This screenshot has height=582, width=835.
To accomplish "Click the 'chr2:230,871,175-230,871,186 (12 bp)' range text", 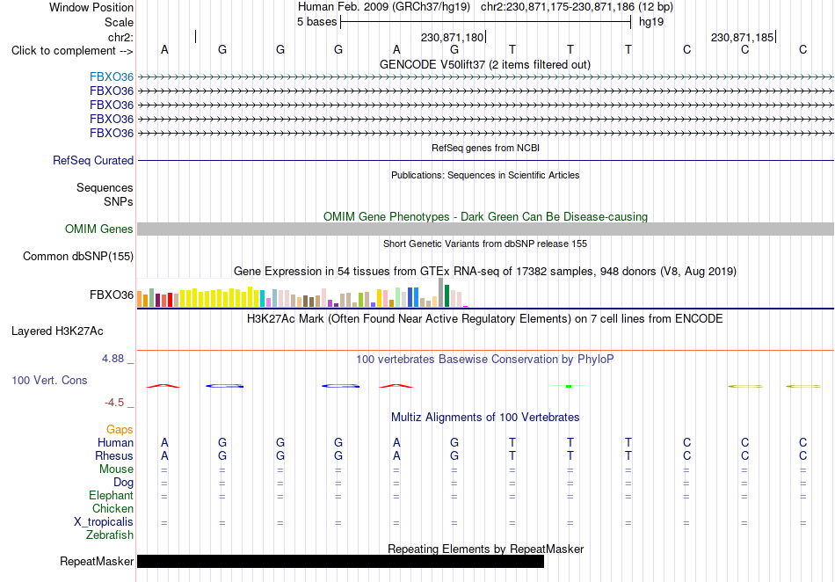I will [x=577, y=7].
